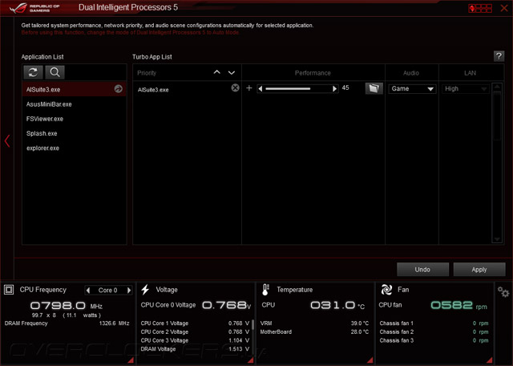
Task: Click the Audio column header
Action: click(x=411, y=73)
